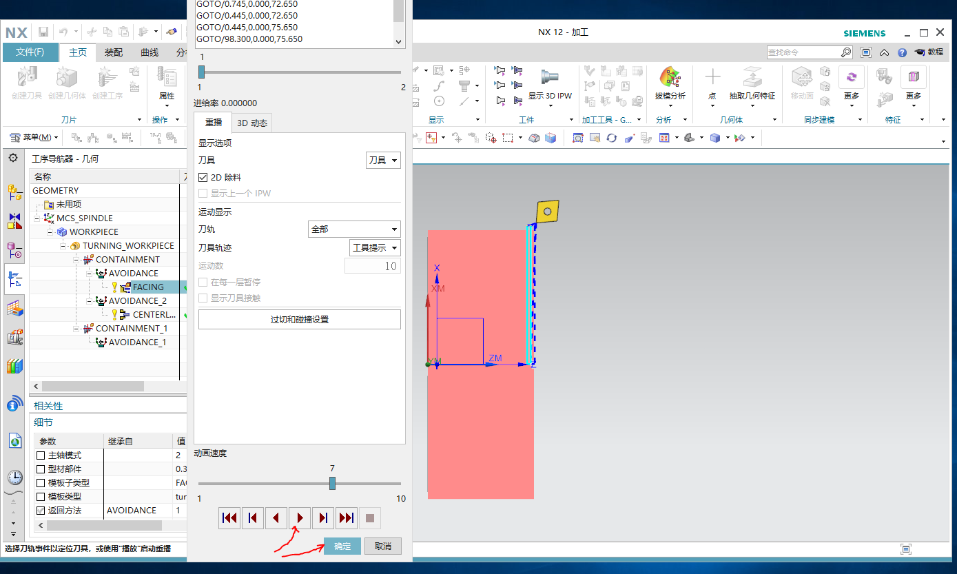Screen dimensions: 957x574
Task: Open the 菜单(M) dropdown menu
Action: (x=36, y=138)
